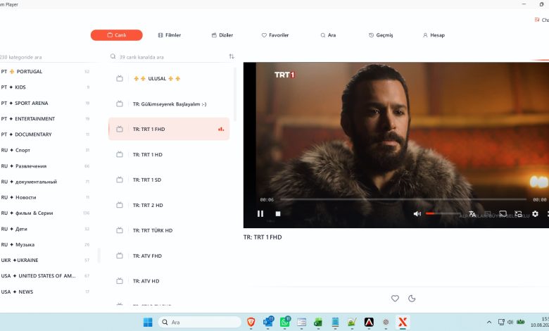549x331 pixels.
Task: Switch to the Diziler tab
Action: click(x=222, y=35)
